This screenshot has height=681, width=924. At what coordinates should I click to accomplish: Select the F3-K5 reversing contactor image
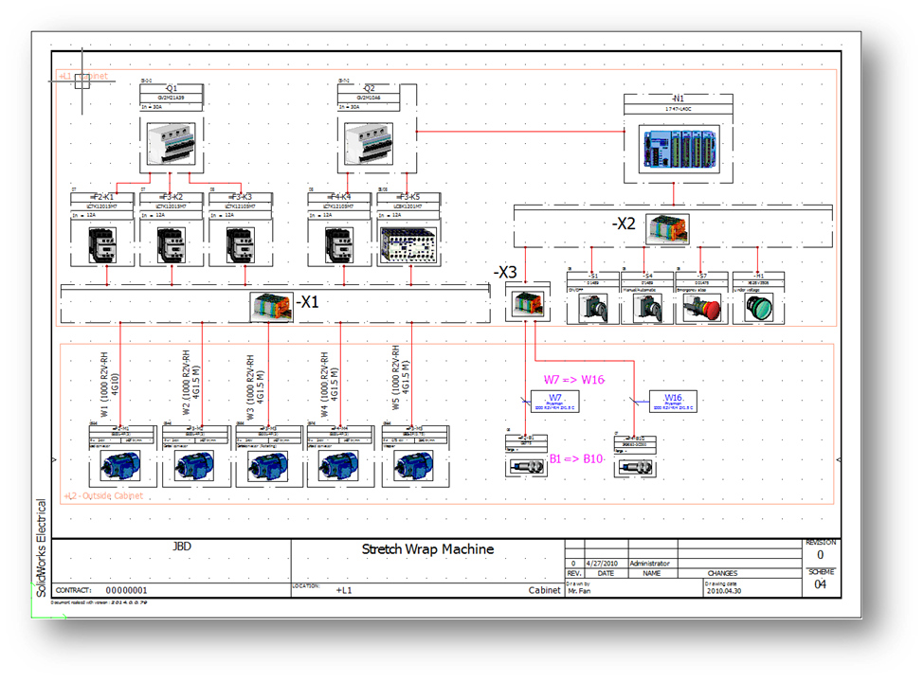coord(408,245)
